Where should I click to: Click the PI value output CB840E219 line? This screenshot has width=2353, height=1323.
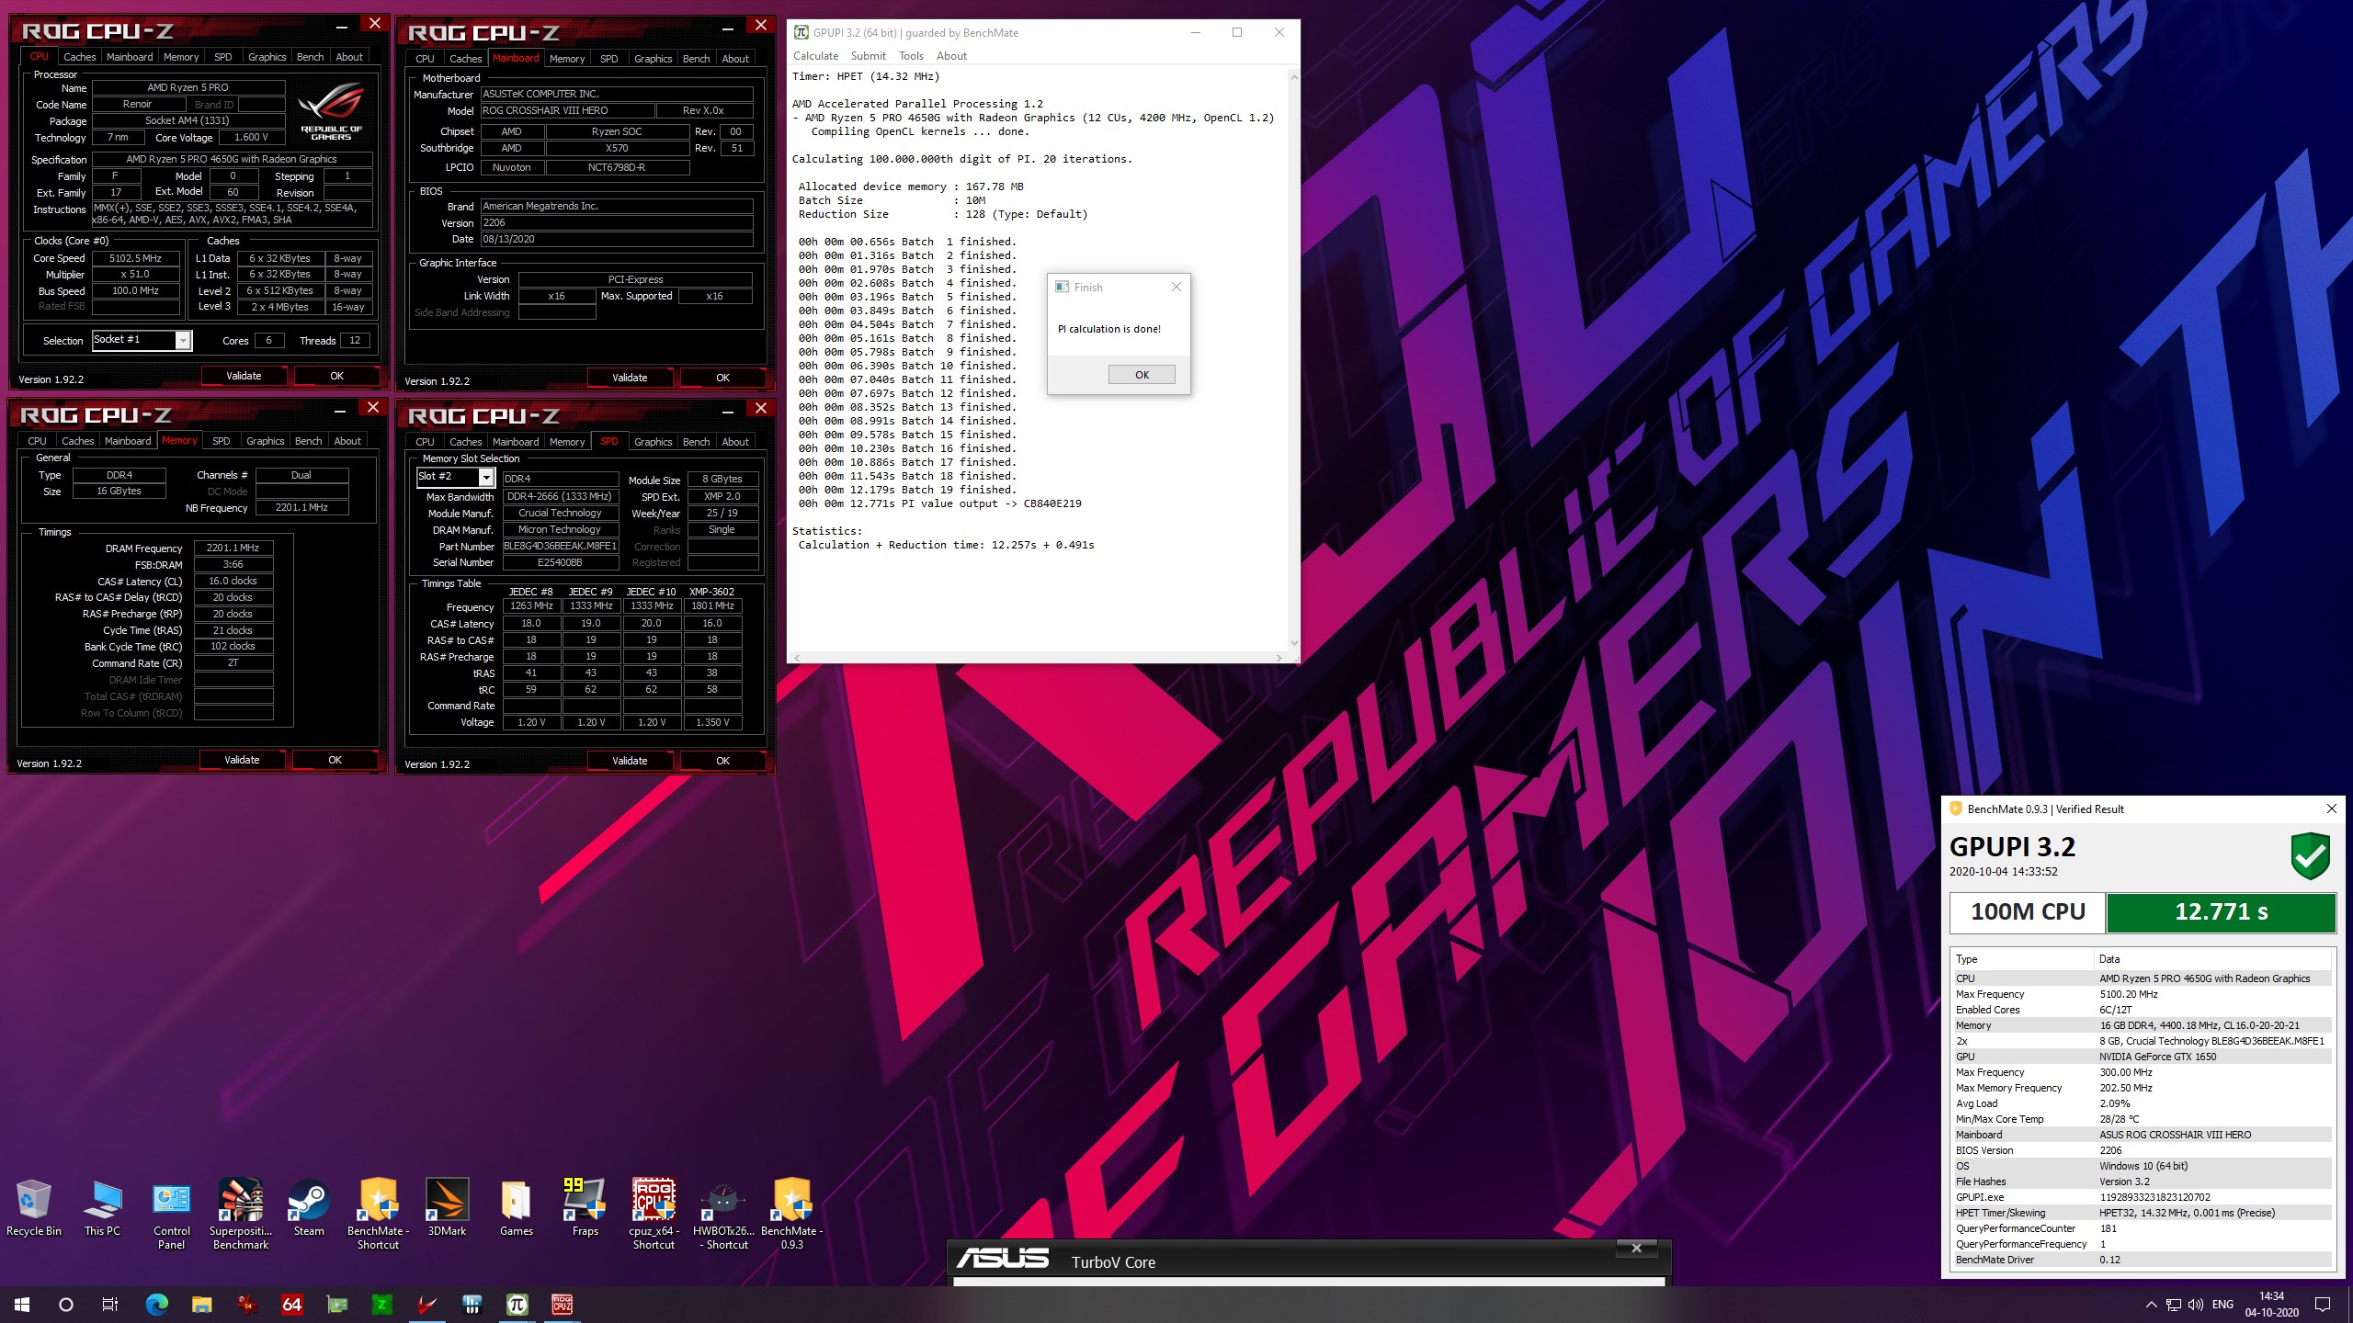coord(939,503)
